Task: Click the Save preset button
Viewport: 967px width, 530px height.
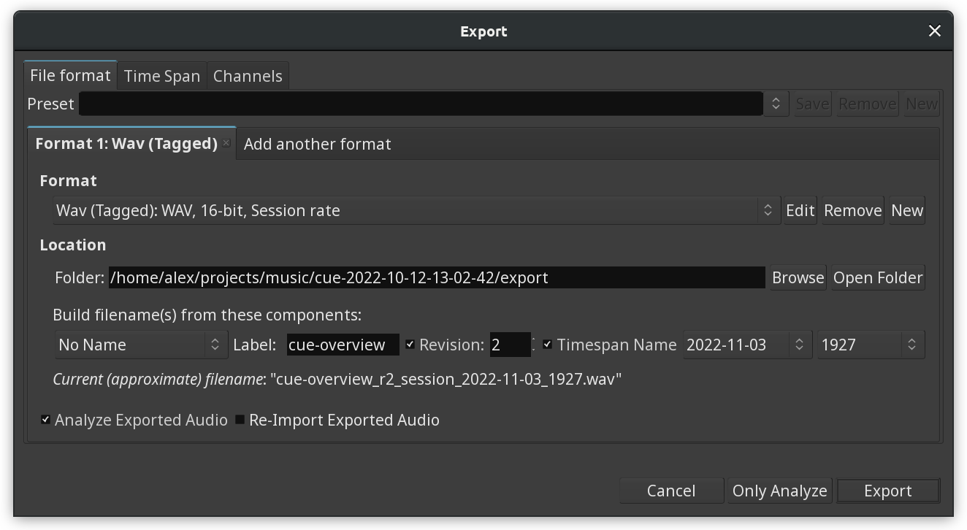Action: [812, 104]
